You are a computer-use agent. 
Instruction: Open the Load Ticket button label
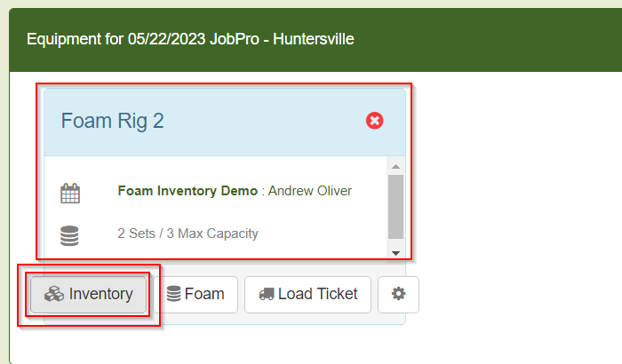pyautogui.click(x=317, y=294)
